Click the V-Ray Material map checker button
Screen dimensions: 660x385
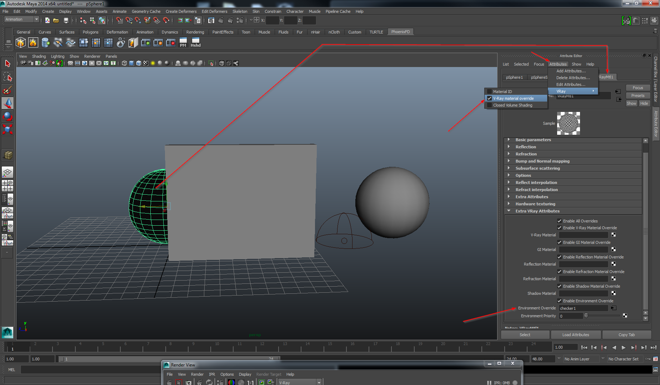click(614, 235)
